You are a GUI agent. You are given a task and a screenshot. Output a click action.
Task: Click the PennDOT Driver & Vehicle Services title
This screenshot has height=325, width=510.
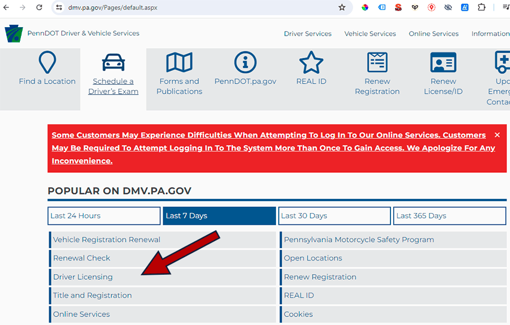(83, 33)
